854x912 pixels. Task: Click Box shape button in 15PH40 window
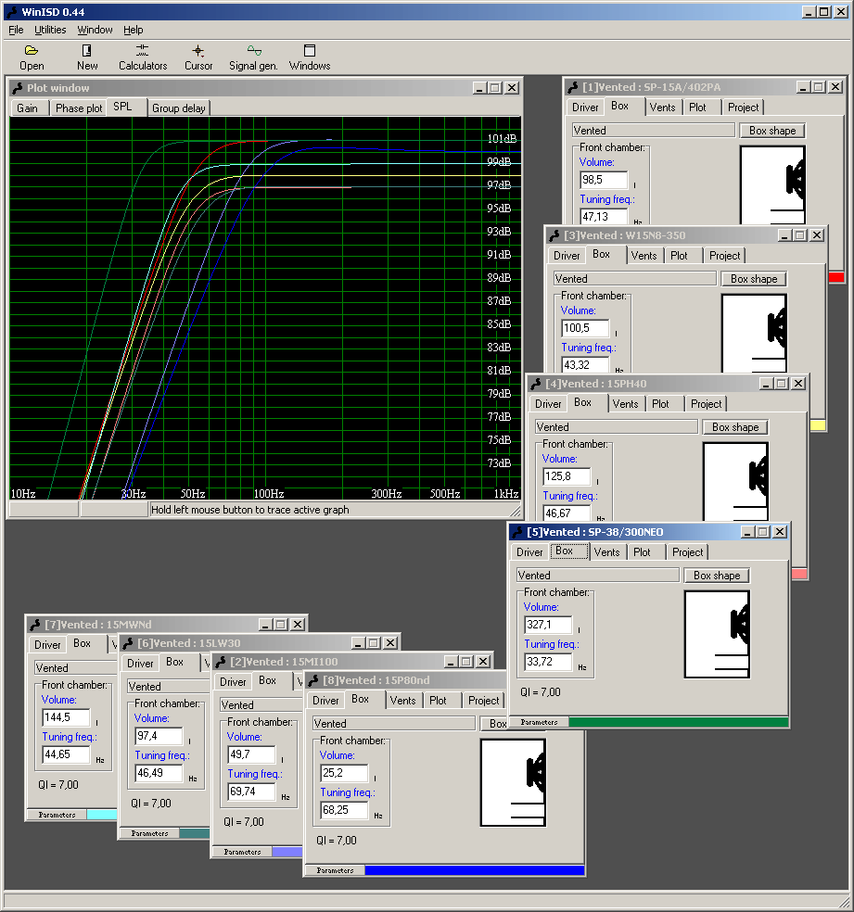coord(735,427)
